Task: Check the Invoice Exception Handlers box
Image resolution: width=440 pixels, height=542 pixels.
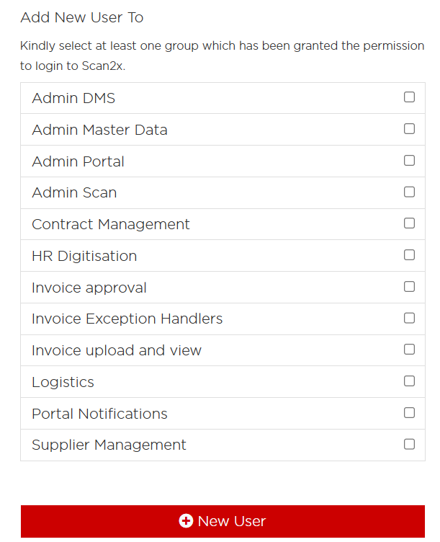Action: coord(409,318)
